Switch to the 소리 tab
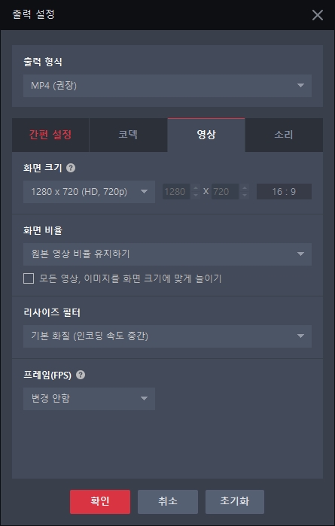 [284, 135]
